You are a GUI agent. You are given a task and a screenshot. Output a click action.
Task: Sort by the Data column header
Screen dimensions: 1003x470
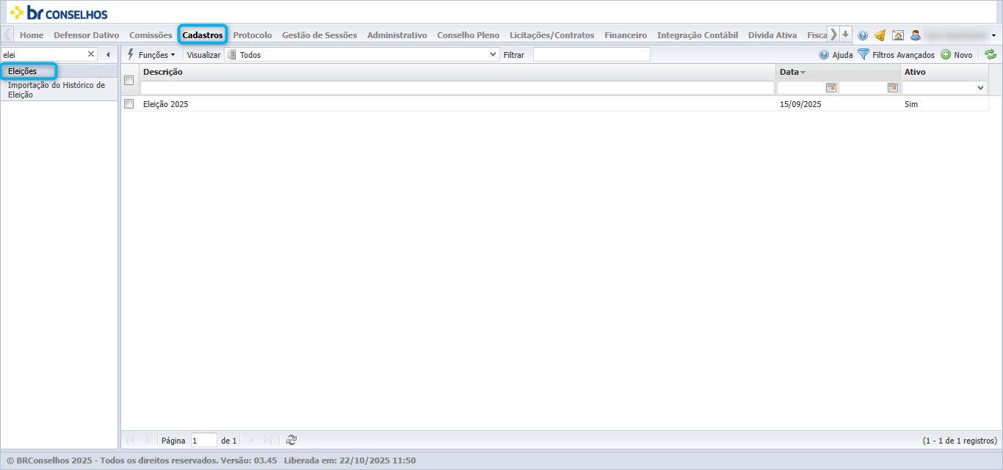coord(839,72)
